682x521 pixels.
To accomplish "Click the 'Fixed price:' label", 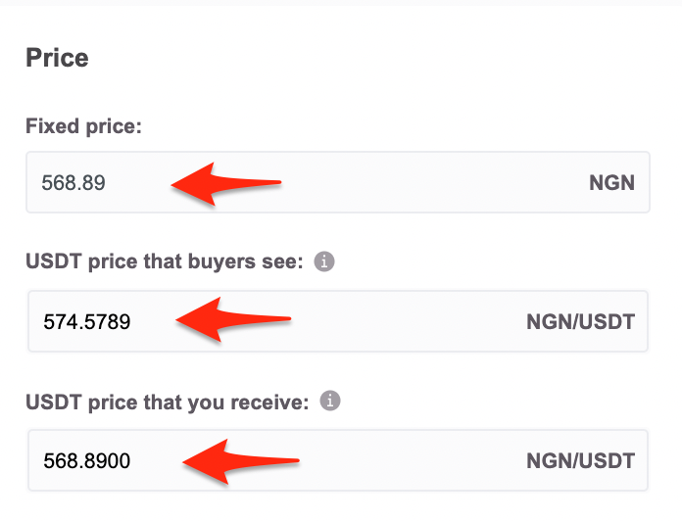I will point(84,126).
